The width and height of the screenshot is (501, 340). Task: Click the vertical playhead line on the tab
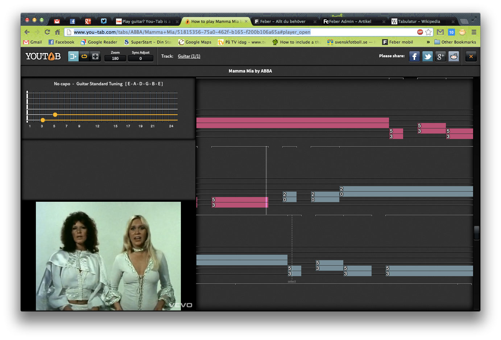coord(266,180)
